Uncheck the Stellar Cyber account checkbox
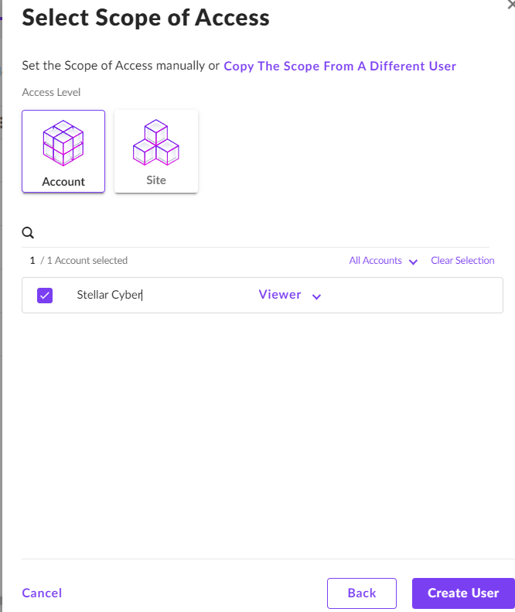 tap(45, 295)
